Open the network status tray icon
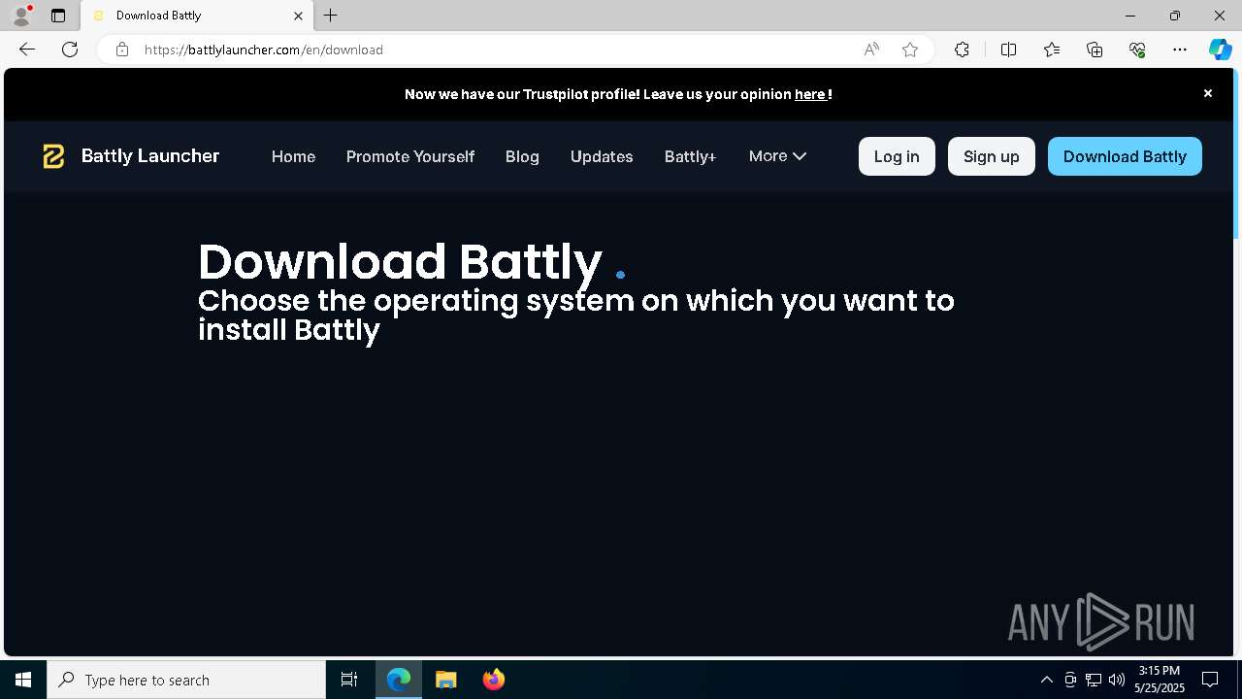The image size is (1242, 699). pos(1094,680)
